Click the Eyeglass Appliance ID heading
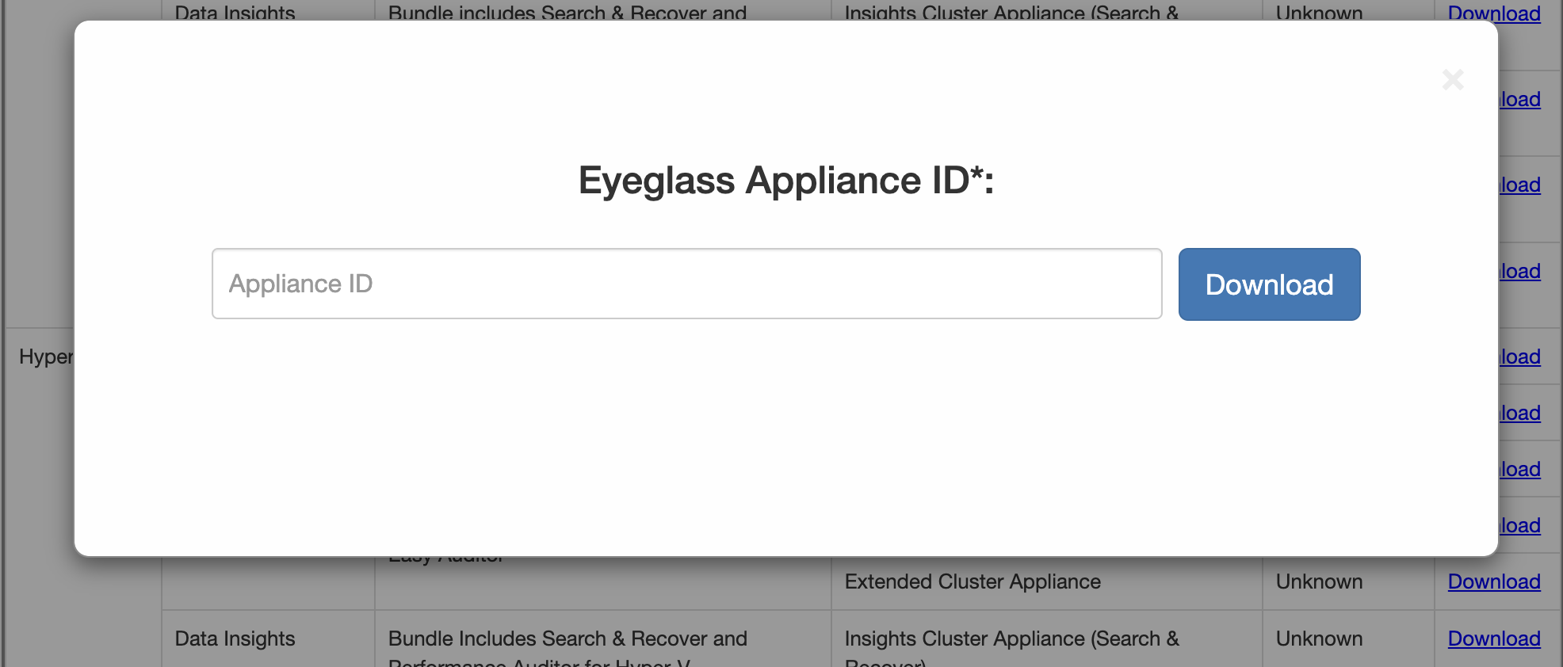The height and width of the screenshot is (667, 1563). tap(785, 181)
